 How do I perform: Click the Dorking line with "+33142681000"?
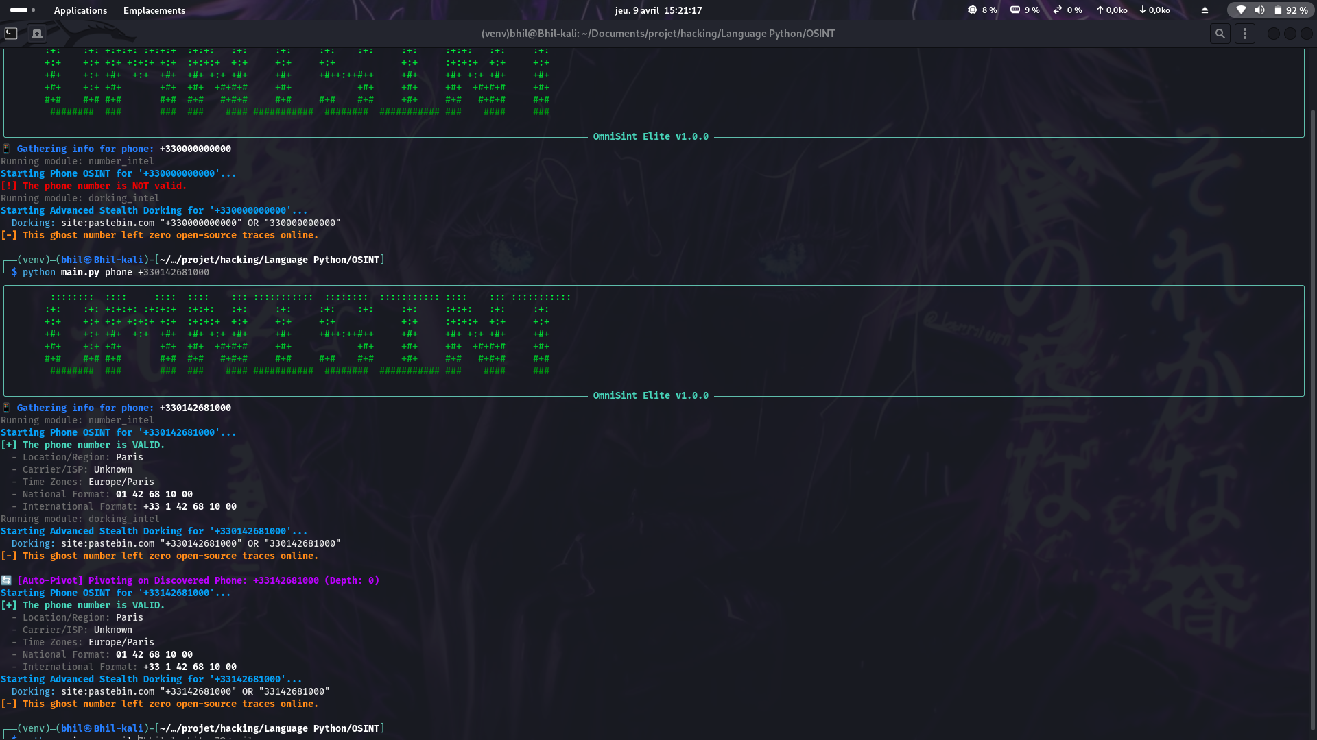[x=170, y=691]
